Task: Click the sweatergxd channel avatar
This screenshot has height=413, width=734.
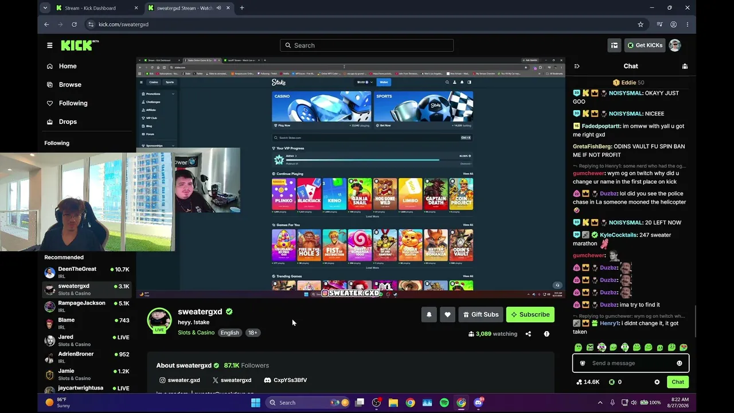Action: tap(159, 321)
